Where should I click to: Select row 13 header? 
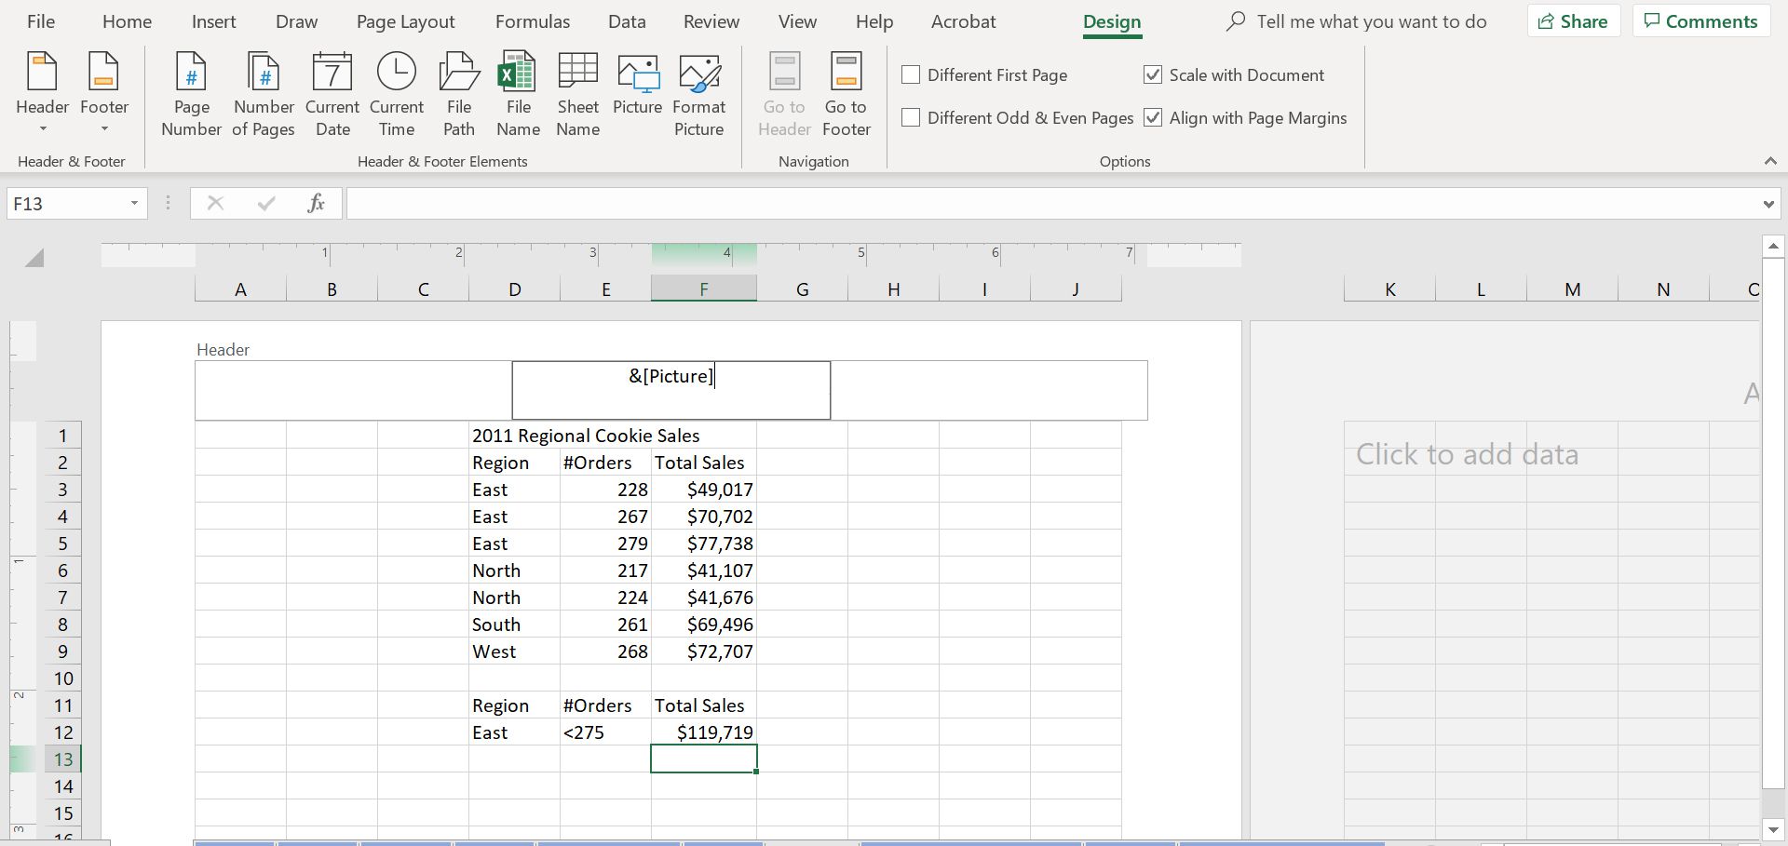tap(62, 759)
